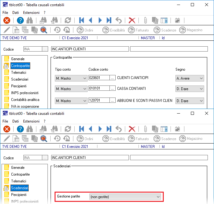
Task: Go to next record in bottom window
Action: click(x=100, y=129)
